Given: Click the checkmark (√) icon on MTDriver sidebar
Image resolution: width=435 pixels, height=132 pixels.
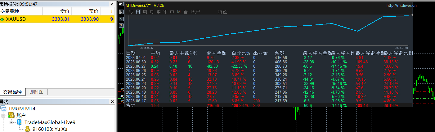Looking at the screenshot, I should pos(121,19).
